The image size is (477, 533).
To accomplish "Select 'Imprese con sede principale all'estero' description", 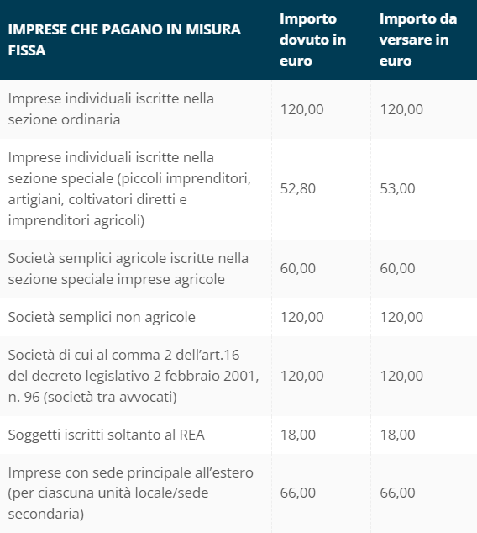I will (x=131, y=493).
